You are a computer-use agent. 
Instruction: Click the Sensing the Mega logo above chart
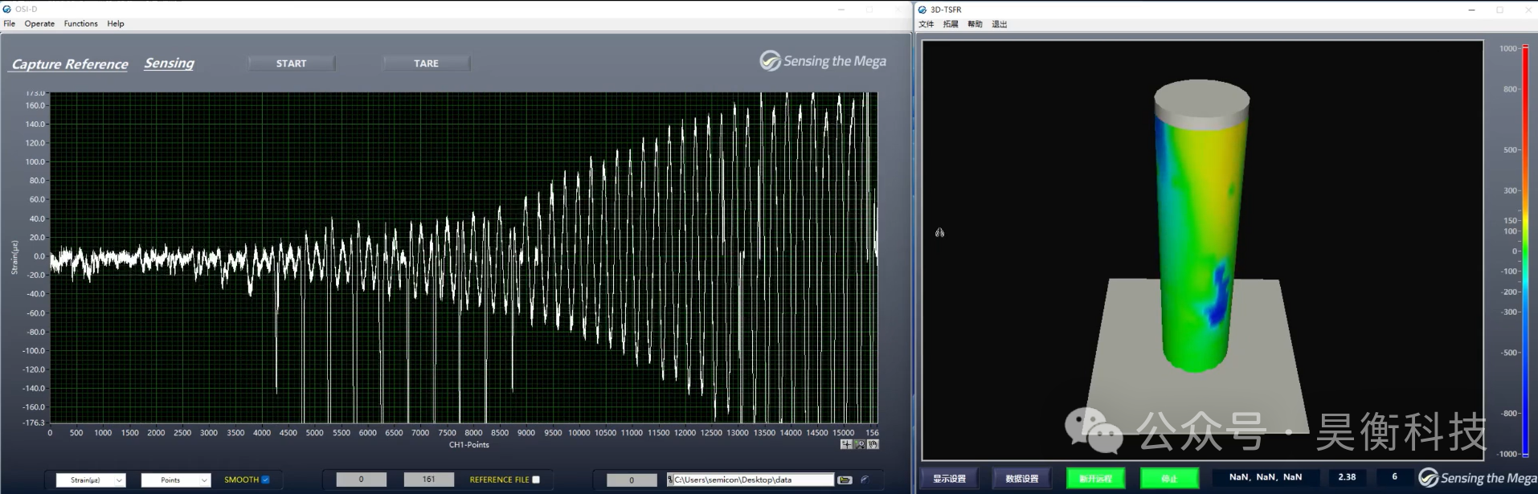pos(823,61)
